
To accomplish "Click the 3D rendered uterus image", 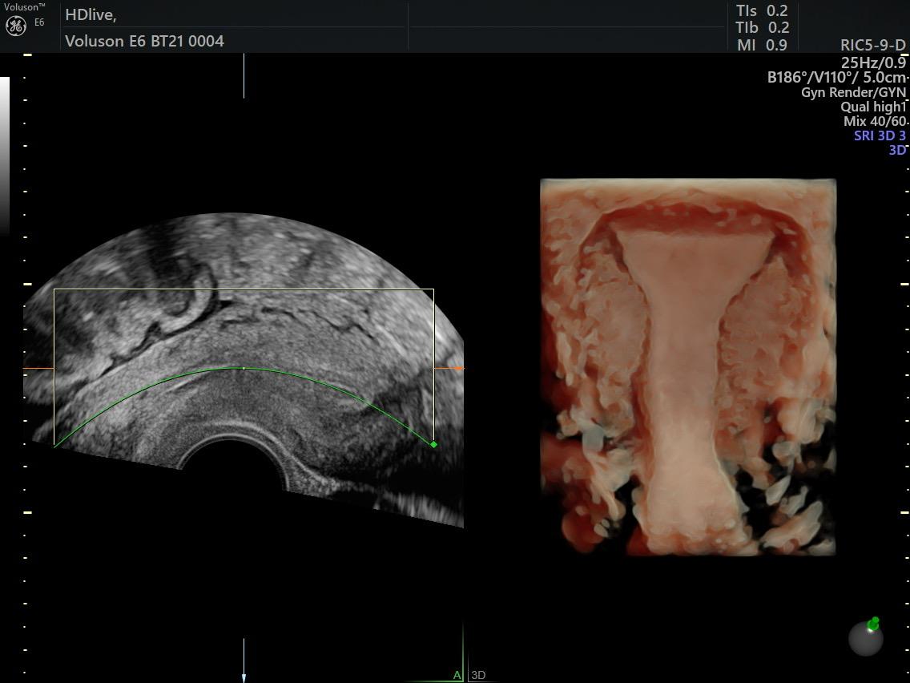I will coord(687,366).
